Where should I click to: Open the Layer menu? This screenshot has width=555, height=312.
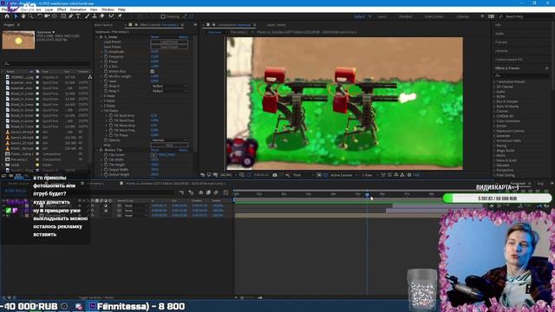49,10
